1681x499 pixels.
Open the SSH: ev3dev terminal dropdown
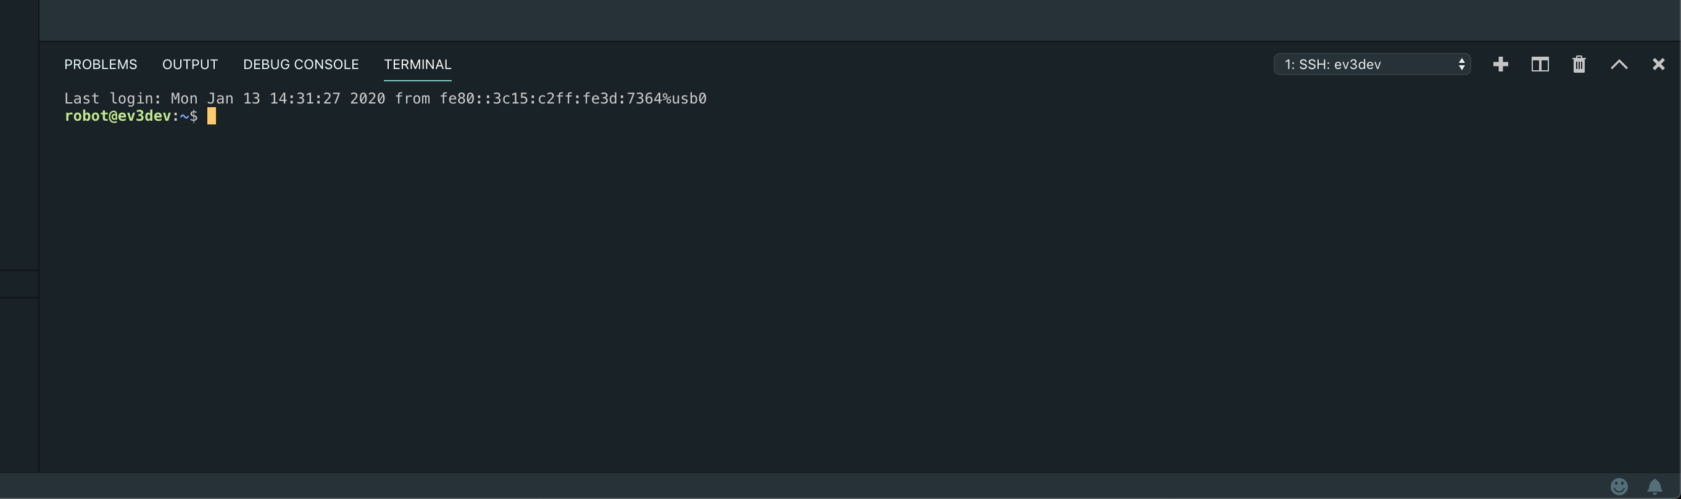[x=1364, y=64]
